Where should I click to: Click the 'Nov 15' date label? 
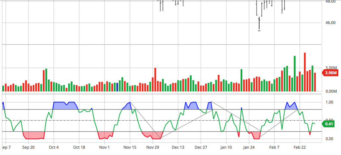point(130,147)
